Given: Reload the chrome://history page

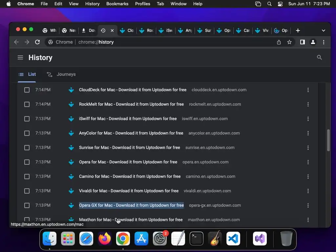Looking at the screenshot, I should pos(37,42).
